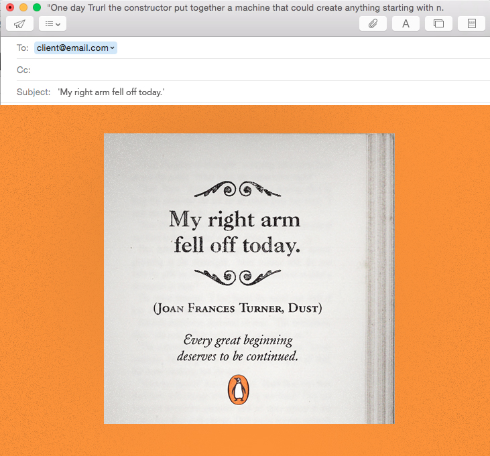The image size is (490, 456).
Task: Click the window title starting 'One day Trurl'
Action: 245,7
